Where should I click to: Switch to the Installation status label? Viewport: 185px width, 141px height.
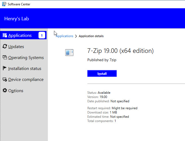click(x=25, y=68)
